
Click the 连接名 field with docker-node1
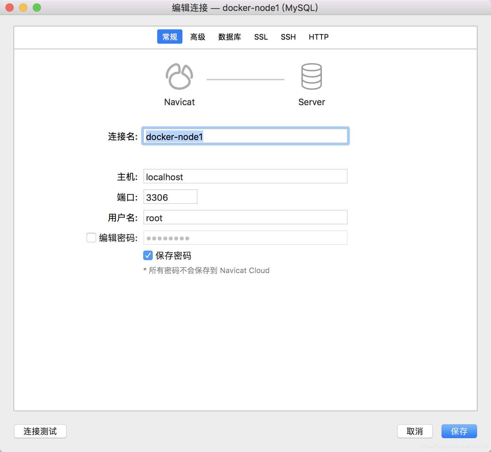point(245,136)
